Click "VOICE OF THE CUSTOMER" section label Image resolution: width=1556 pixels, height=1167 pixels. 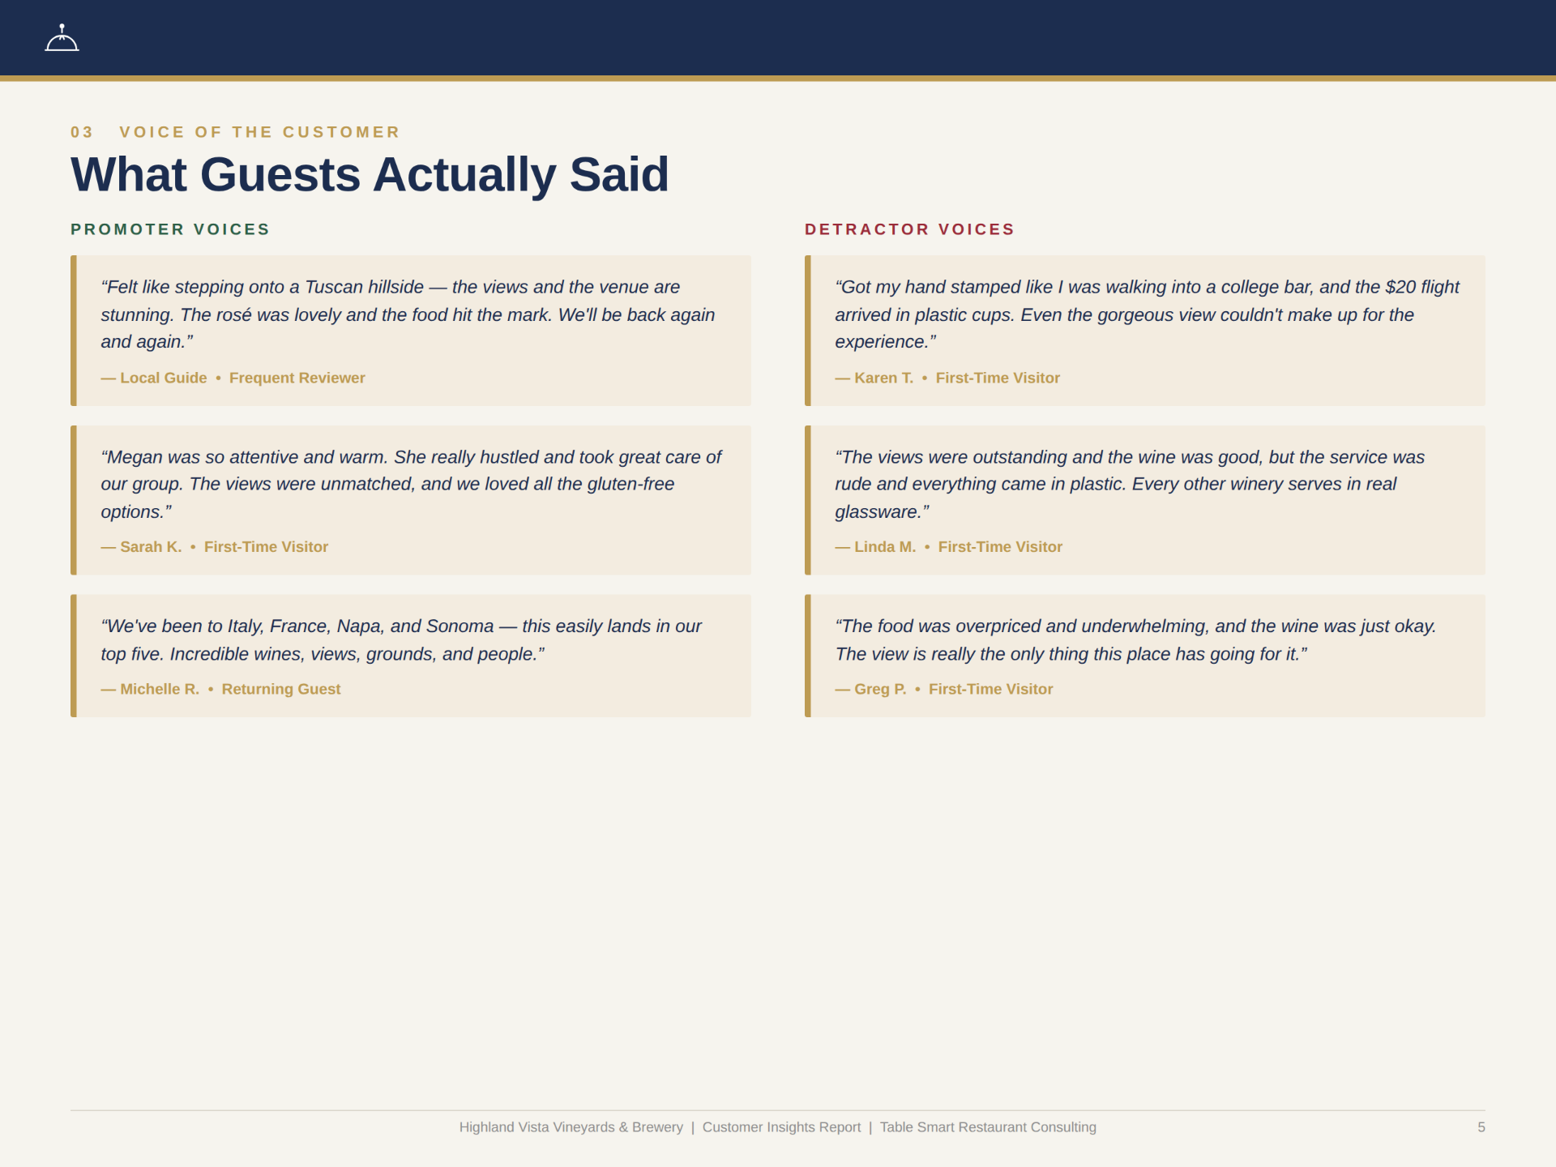259,132
